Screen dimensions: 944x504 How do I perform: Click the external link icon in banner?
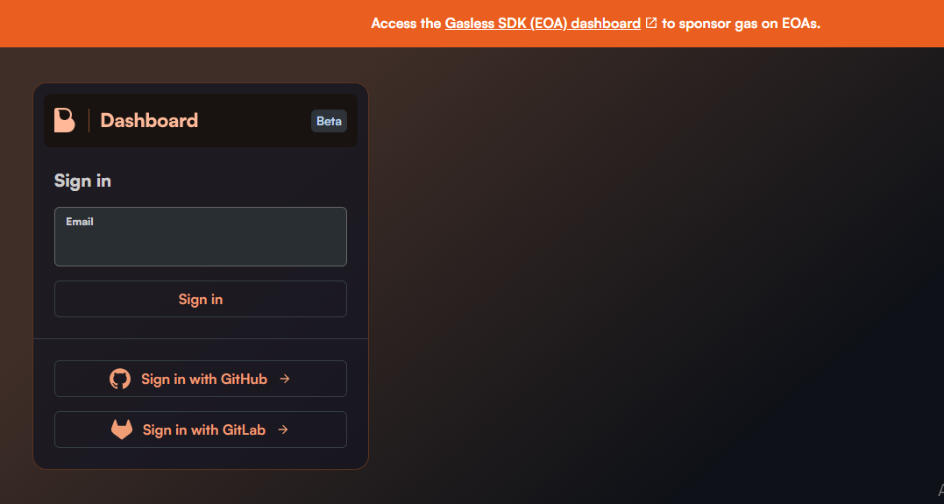coord(650,23)
